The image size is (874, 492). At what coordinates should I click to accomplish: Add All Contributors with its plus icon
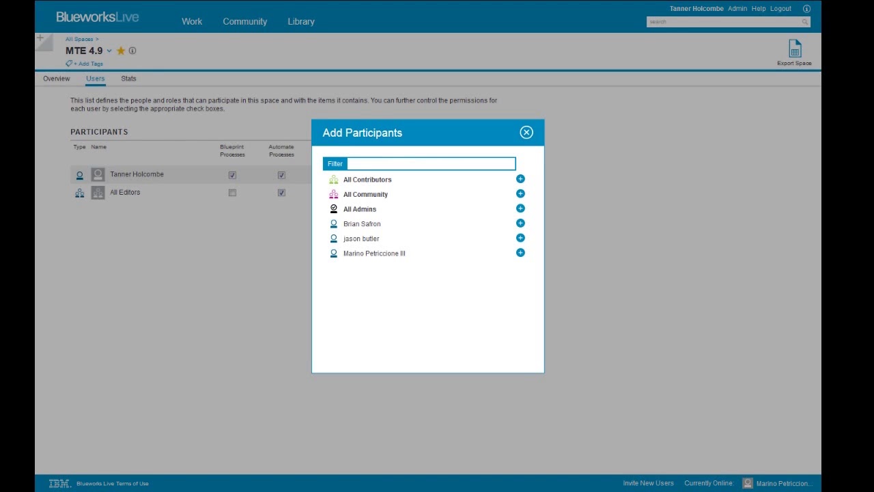point(520,179)
